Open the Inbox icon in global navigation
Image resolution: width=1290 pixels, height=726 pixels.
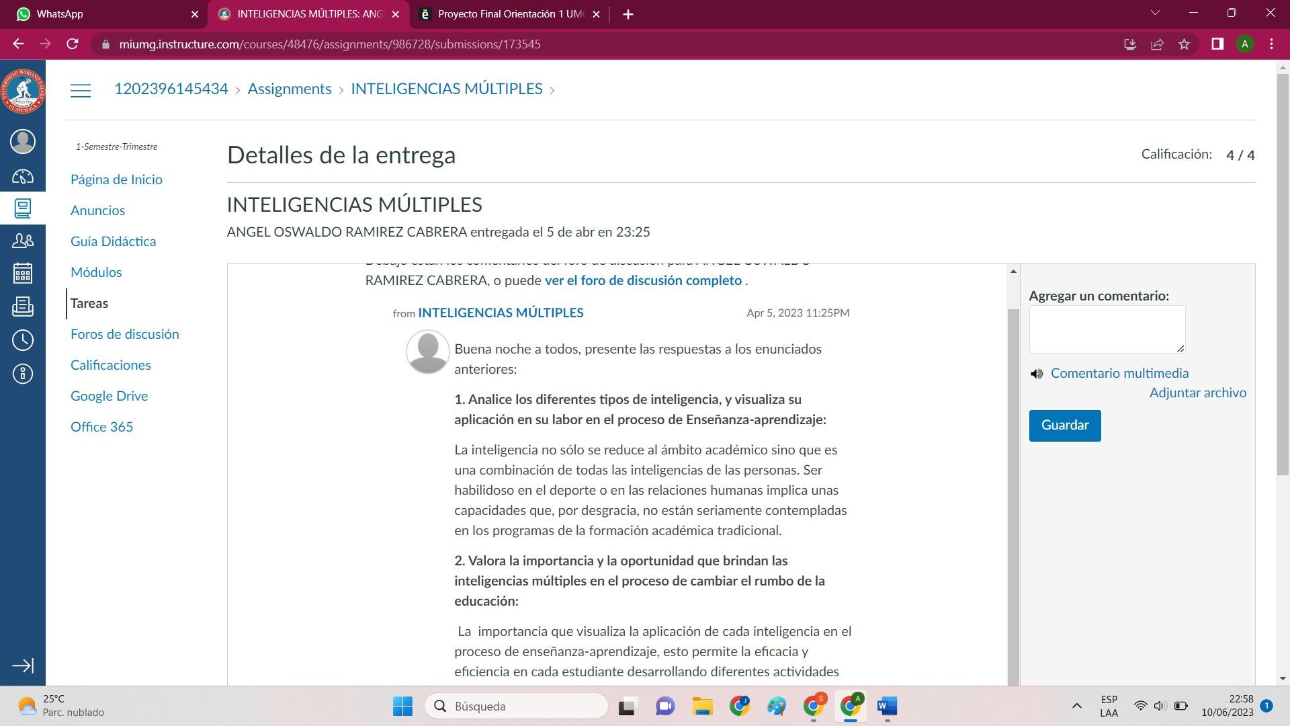23,307
